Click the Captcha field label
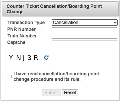 click(x=16, y=42)
